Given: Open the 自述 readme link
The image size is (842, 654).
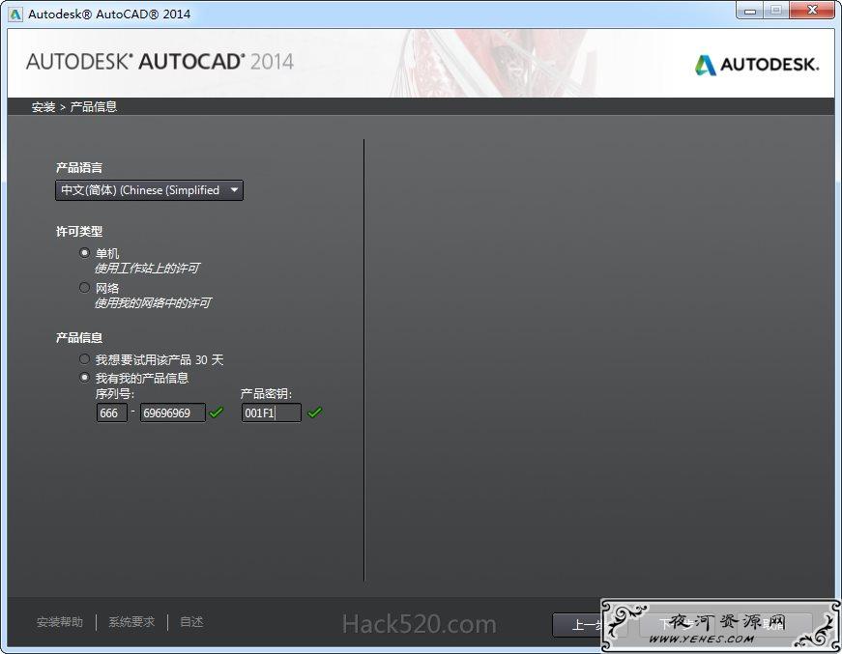Looking at the screenshot, I should point(191,622).
